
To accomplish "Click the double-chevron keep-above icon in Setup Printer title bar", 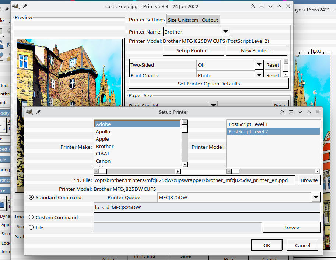I will (282, 112).
